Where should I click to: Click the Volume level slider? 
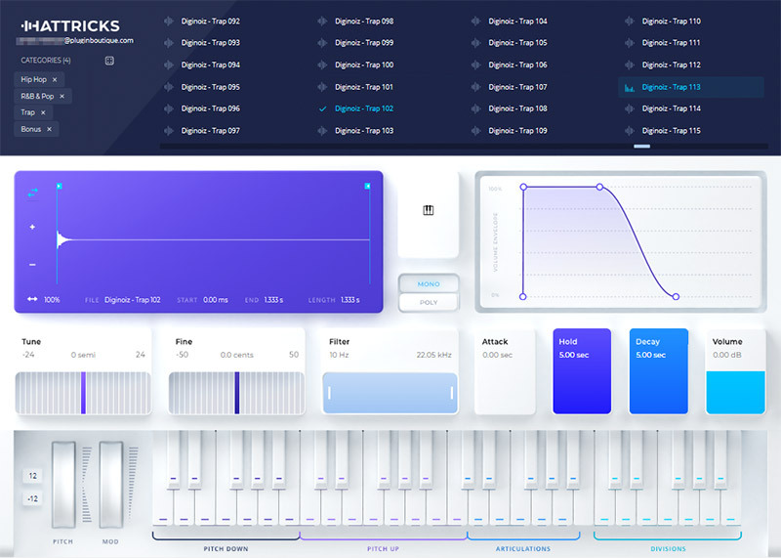coord(735,392)
